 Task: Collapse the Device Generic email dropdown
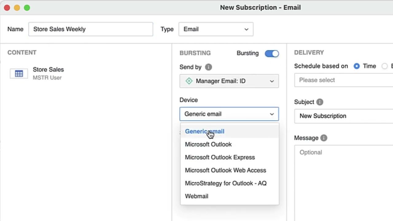tap(229, 114)
